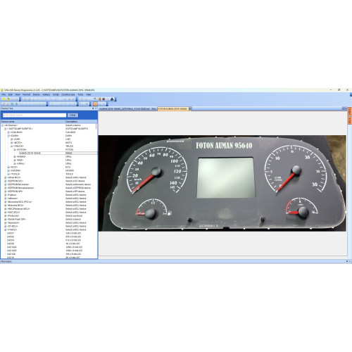The width and height of the screenshot is (352, 352).
Task: Expand the <URAL> tree node
Action: pos(15,163)
